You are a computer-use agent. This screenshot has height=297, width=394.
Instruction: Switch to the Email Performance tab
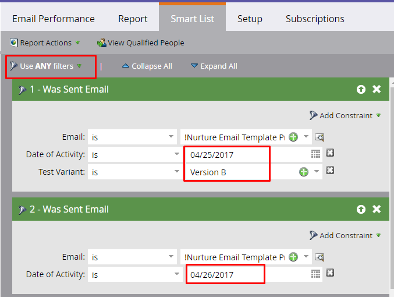[x=54, y=19]
